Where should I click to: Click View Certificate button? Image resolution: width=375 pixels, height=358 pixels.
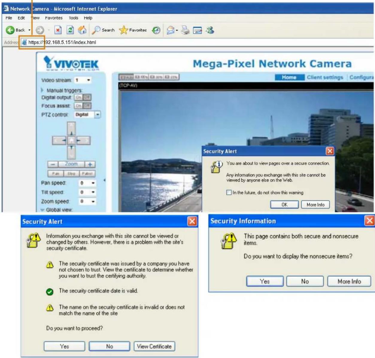(154, 346)
